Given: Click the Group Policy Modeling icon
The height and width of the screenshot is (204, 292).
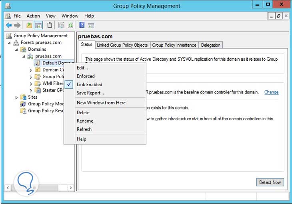Looking at the screenshot, I should [x=23, y=104].
